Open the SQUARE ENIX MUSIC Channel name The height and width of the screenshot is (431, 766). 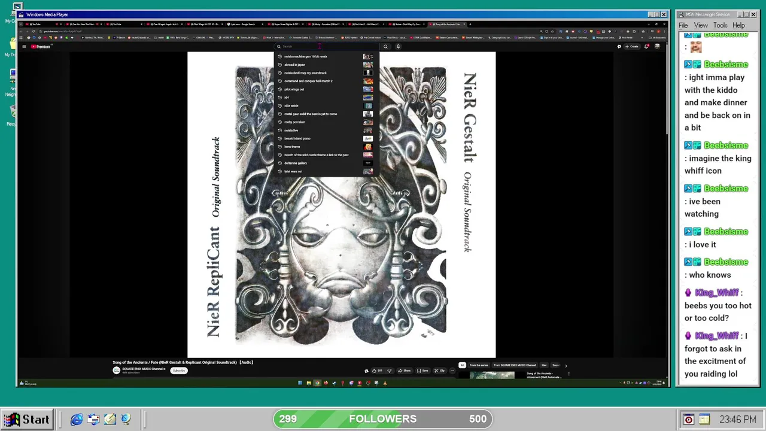(x=143, y=369)
